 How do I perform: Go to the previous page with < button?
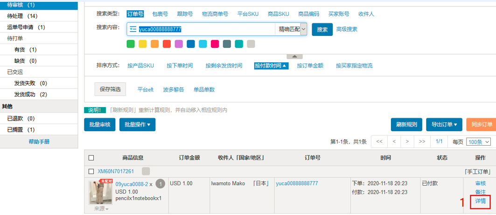tap(394, 141)
